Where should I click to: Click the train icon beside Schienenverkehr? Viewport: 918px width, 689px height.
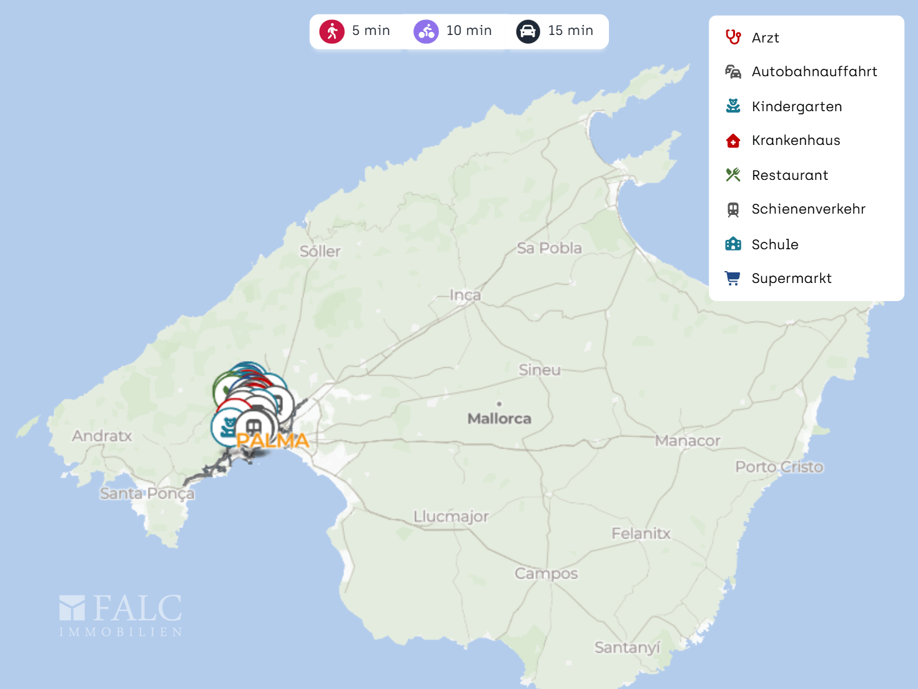pos(733,209)
